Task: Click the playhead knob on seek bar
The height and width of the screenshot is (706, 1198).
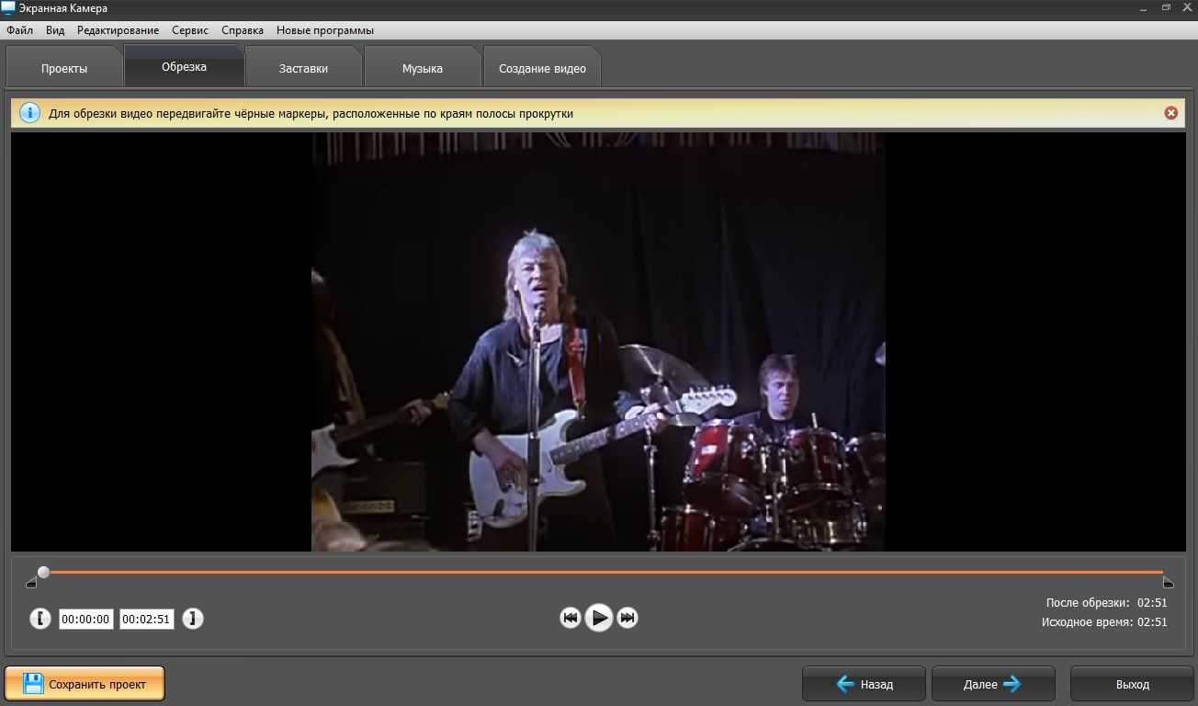Action: (x=43, y=572)
